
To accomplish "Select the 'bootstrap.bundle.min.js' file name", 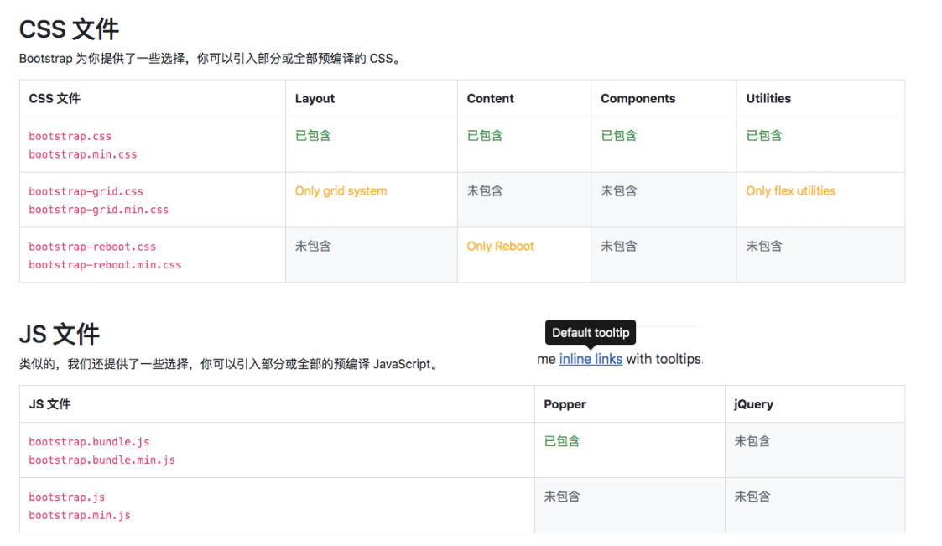I will pos(102,460).
